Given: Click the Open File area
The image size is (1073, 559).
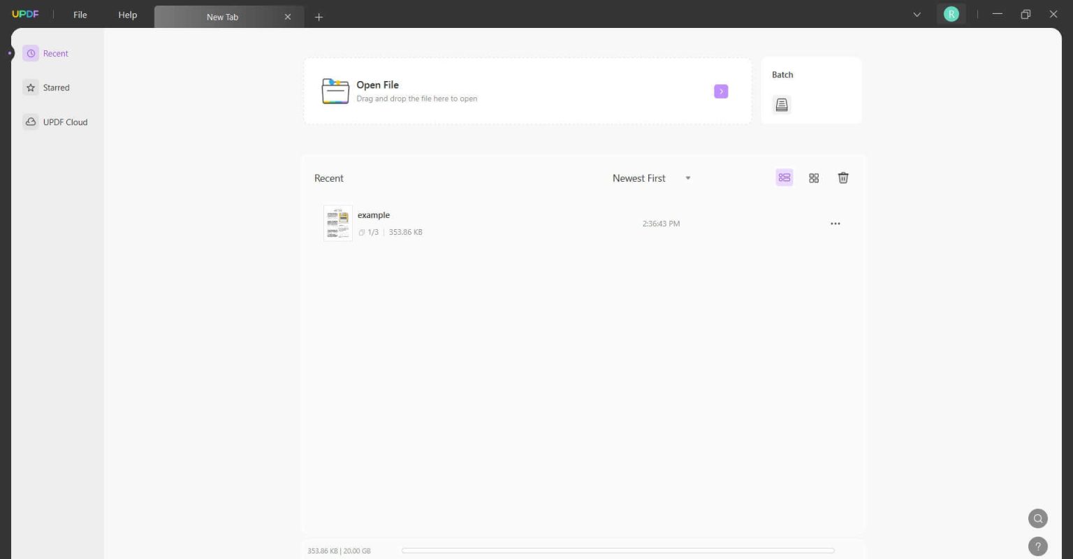Looking at the screenshot, I should click(x=489, y=91).
